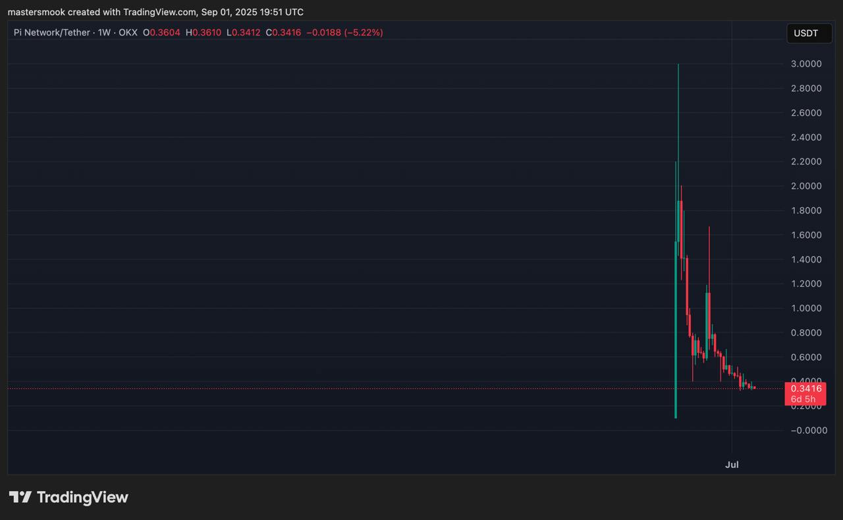Image resolution: width=843 pixels, height=520 pixels.
Task: Click the 3.0000 price axis label
Action: [806, 64]
